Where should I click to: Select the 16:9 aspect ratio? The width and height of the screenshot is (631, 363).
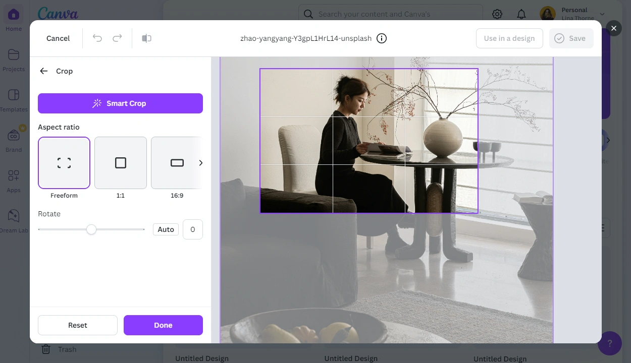click(177, 163)
